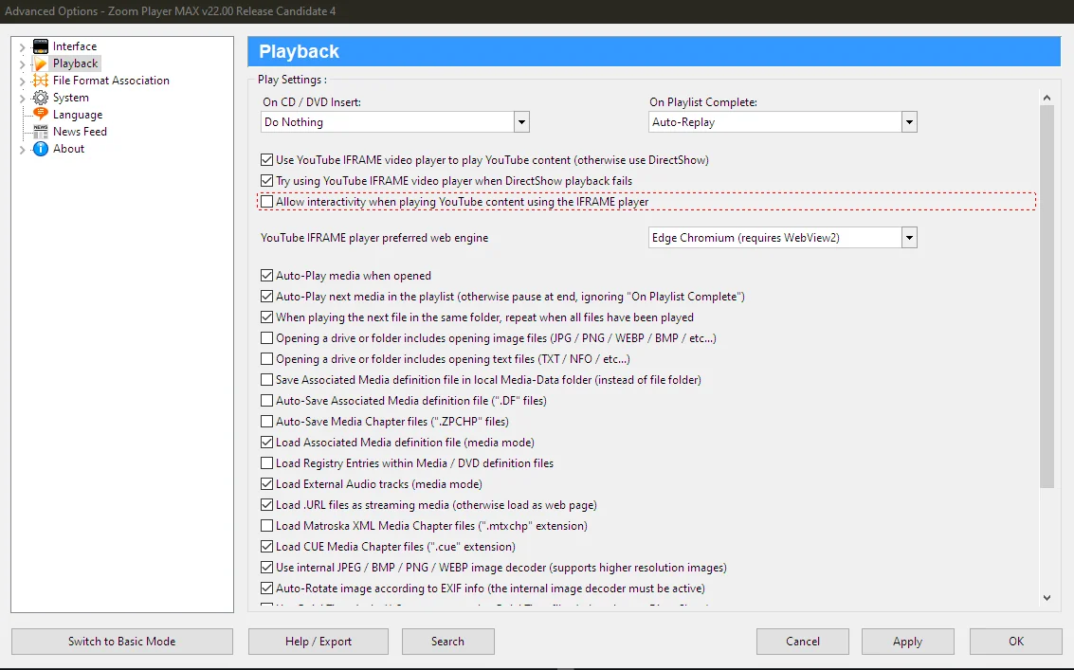Uncheck Load CUE Media Chapter files

click(x=266, y=547)
